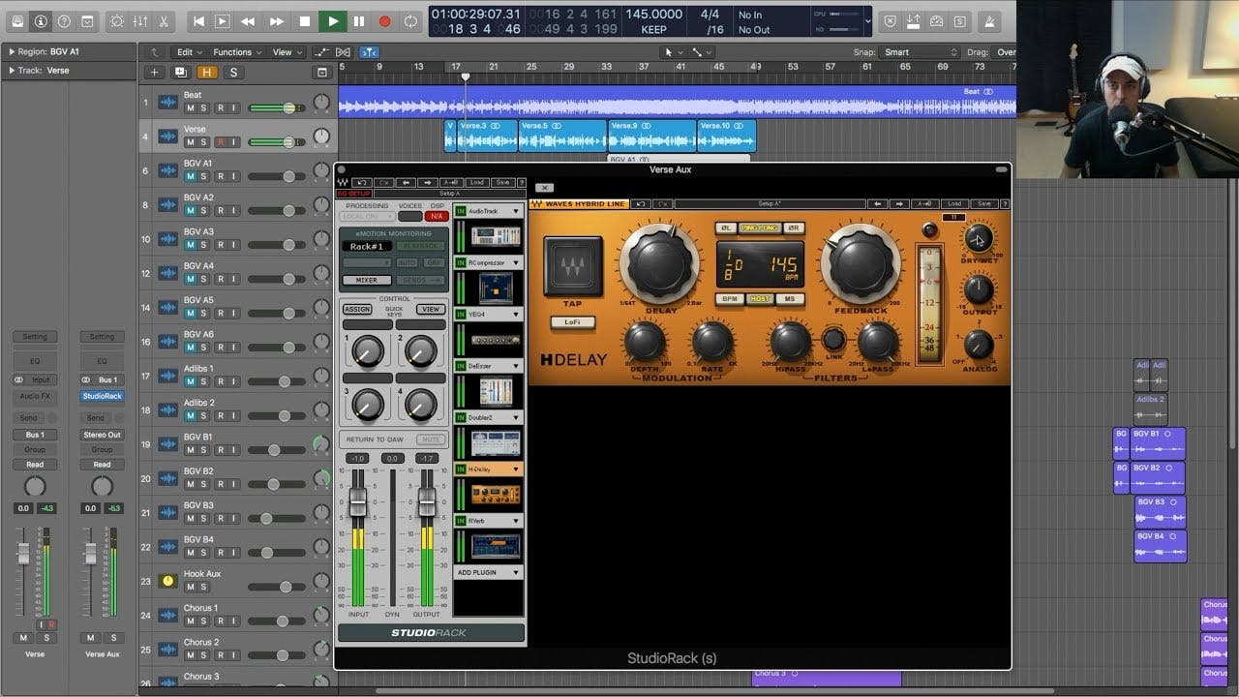Open the pointer tool menu
The height and width of the screenshot is (697, 1239).
[672, 52]
